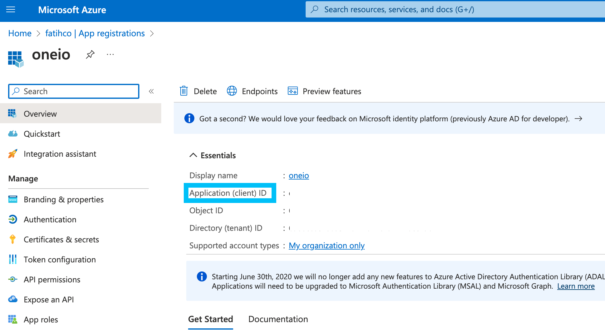Open the Learn more link
The width and height of the screenshot is (605, 334).
coord(576,286)
